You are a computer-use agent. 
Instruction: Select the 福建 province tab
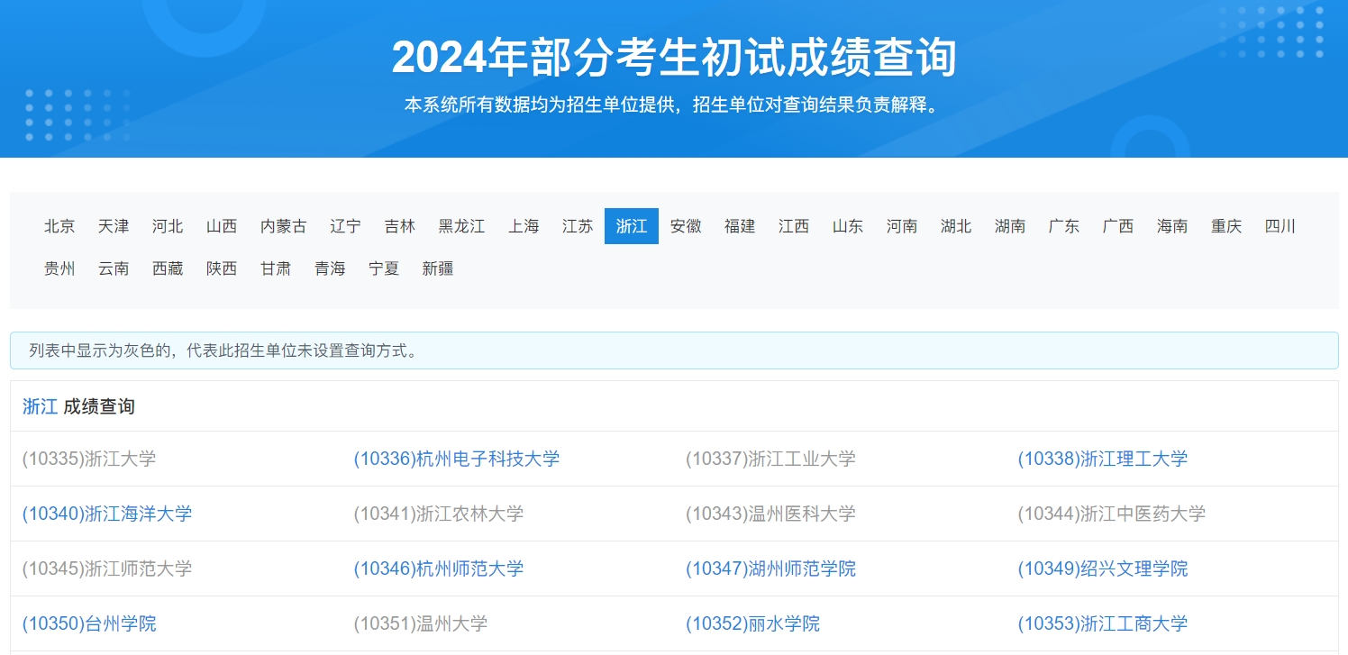tap(740, 226)
